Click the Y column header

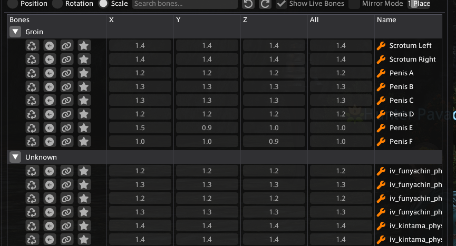(x=178, y=19)
